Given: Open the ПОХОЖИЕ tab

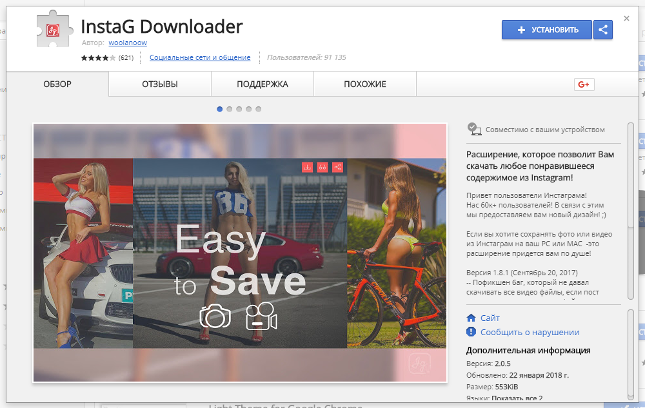Looking at the screenshot, I should pos(365,84).
